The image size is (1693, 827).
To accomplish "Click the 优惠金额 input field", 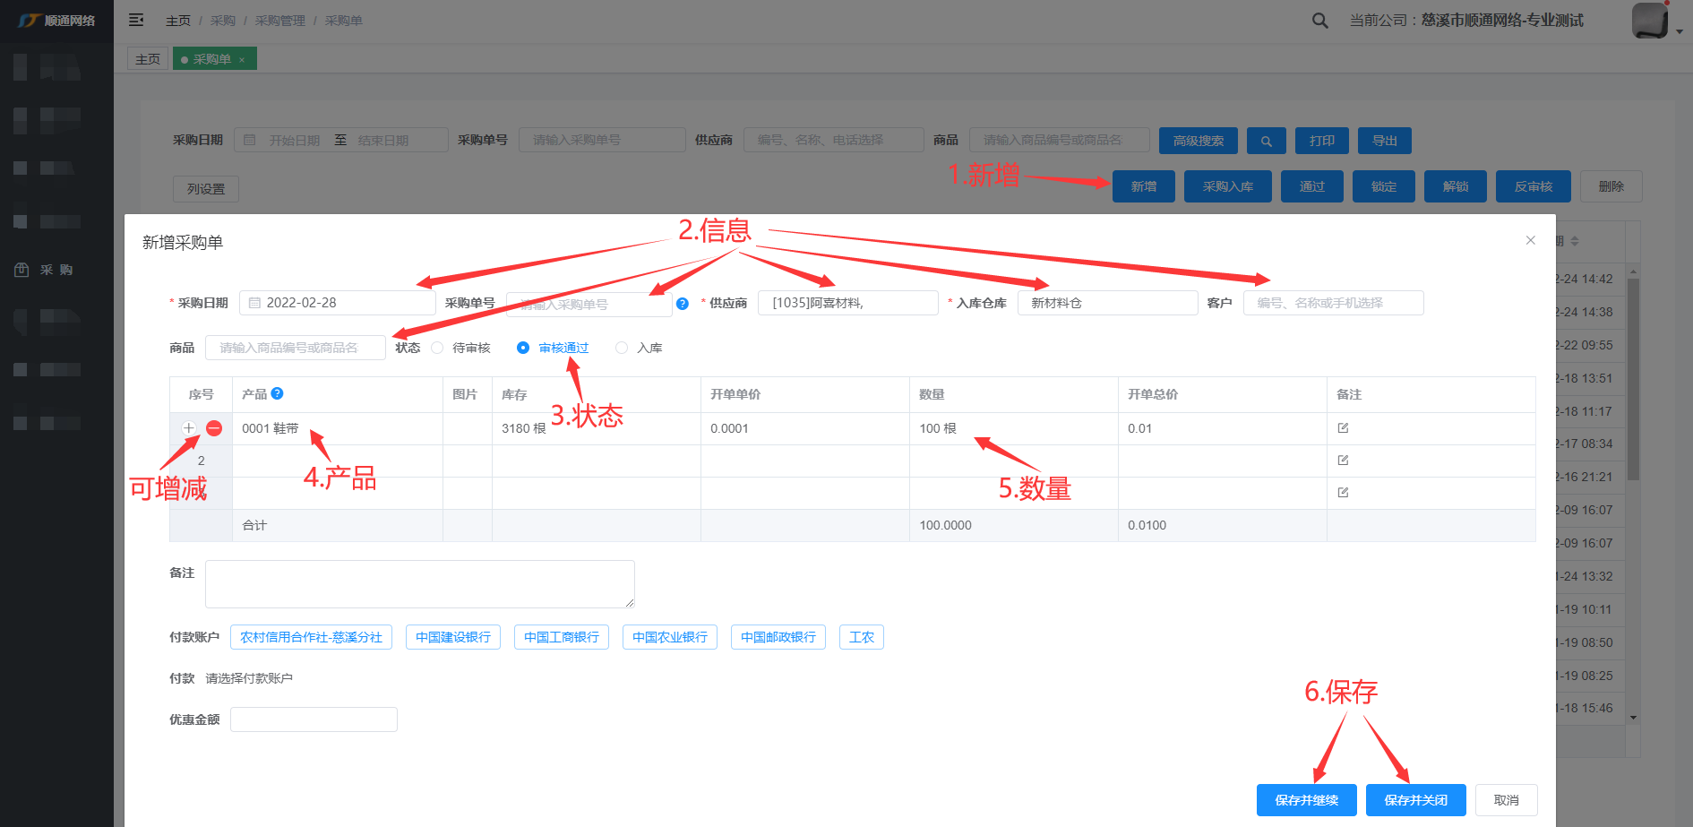I will coord(314,719).
